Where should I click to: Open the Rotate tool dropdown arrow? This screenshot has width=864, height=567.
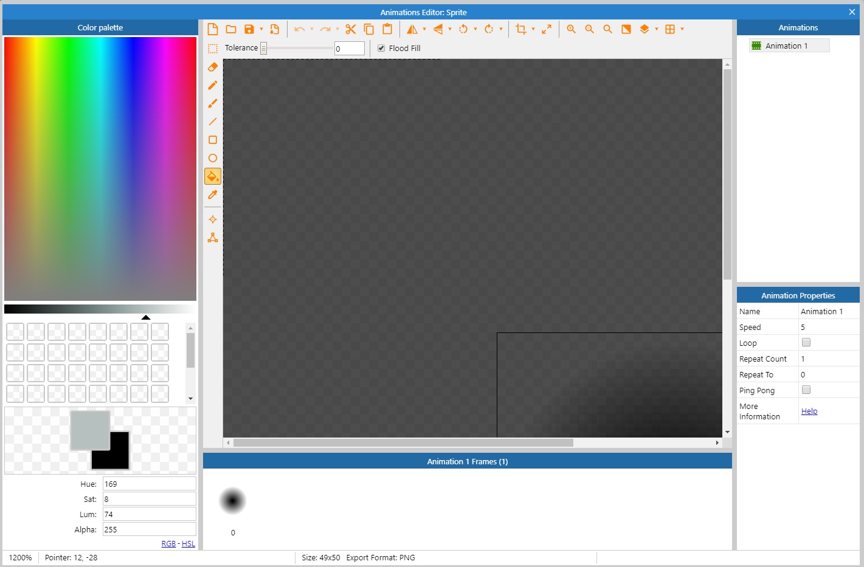[476, 29]
